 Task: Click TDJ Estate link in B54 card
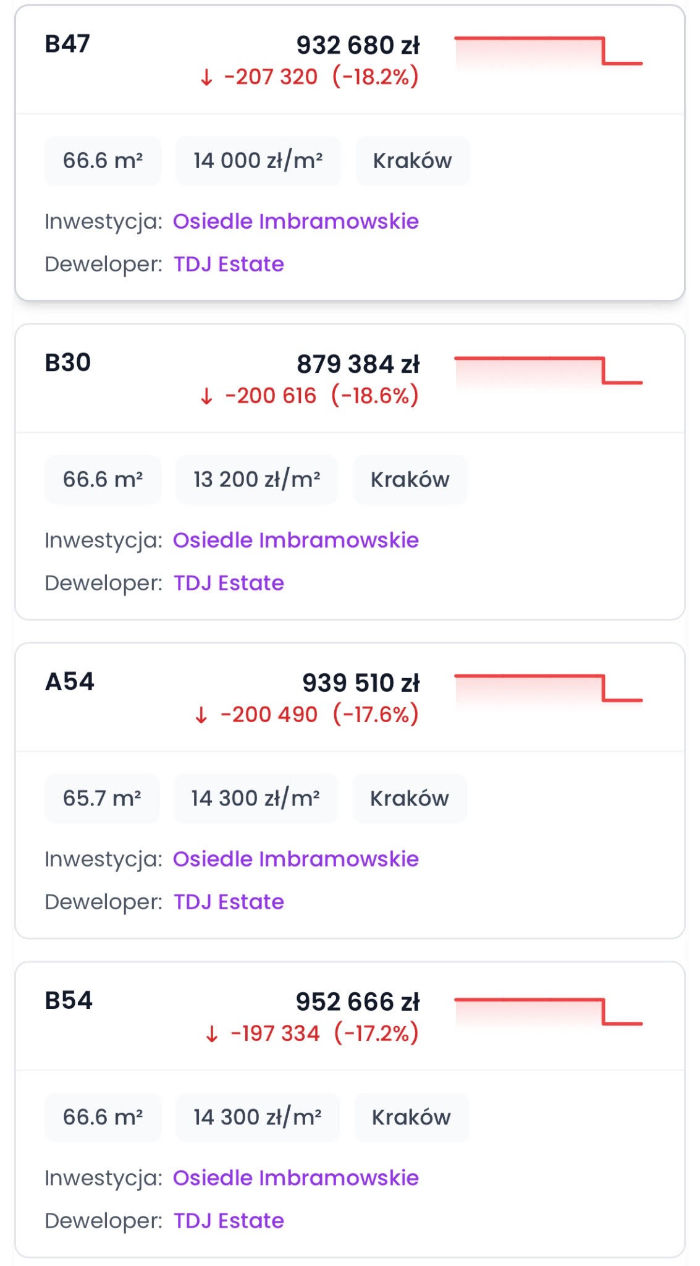[x=229, y=1221]
